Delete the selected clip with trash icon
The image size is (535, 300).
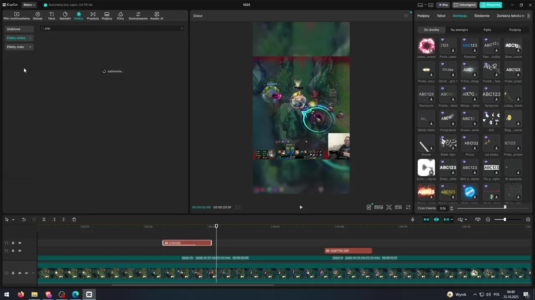click(x=74, y=220)
